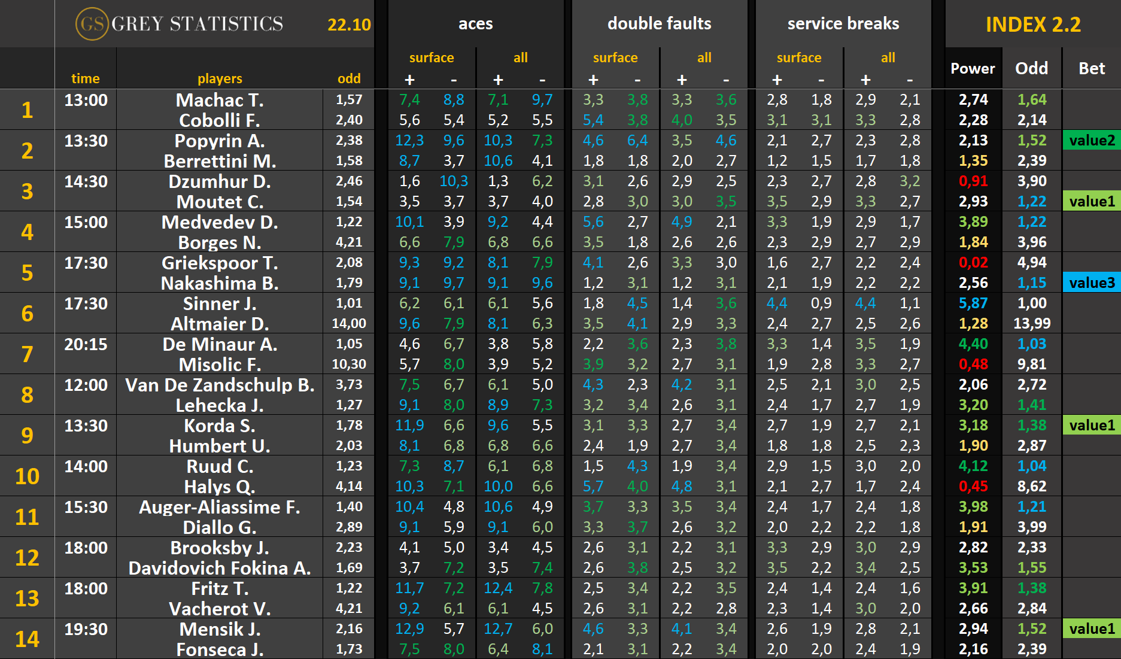This screenshot has height=659, width=1121.
Task: Select the double faults column header
Action: point(659,24)
